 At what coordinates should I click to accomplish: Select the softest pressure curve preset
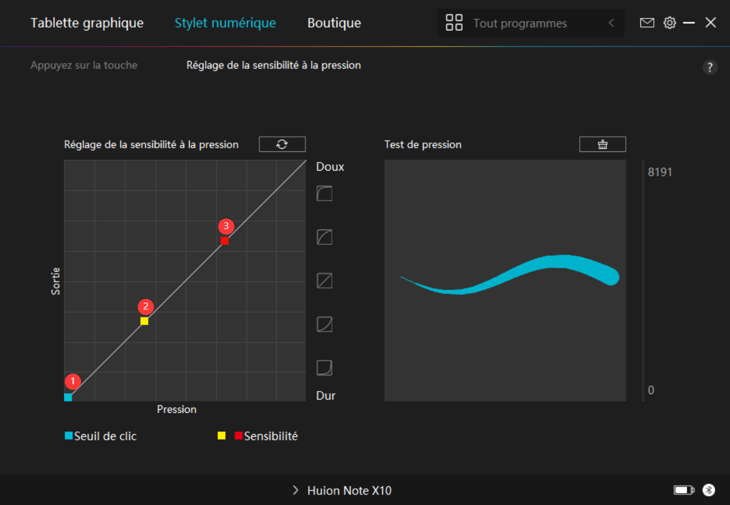pyautogui.click(x=324, y=194)
